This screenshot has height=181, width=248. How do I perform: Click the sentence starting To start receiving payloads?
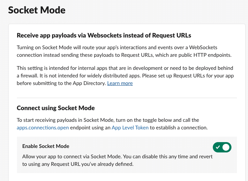coord(112,124)
